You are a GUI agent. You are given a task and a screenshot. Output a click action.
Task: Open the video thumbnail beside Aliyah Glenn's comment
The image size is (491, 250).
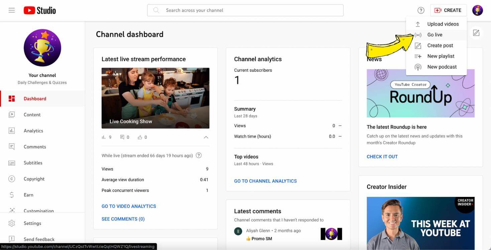(x=331, y=234)
